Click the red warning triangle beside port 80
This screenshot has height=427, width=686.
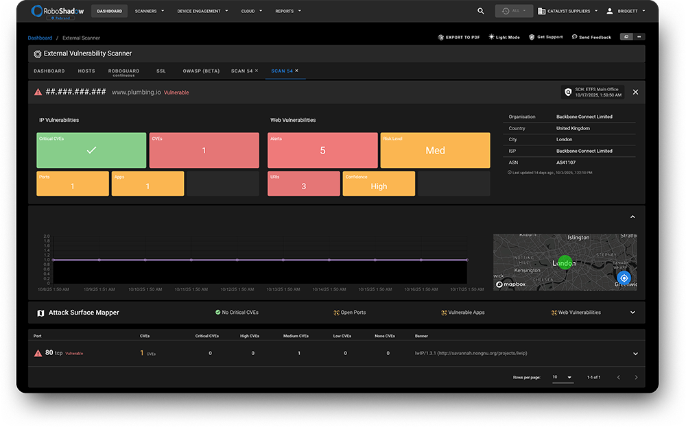click(x=38, y=353)
